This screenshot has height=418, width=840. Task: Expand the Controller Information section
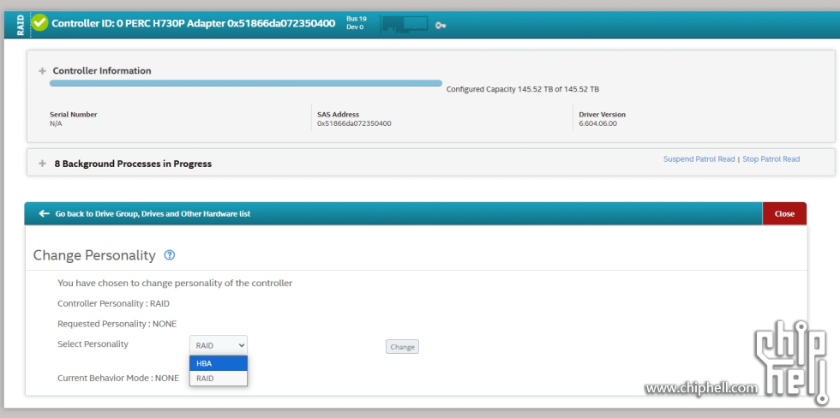(x=42, y=70)
